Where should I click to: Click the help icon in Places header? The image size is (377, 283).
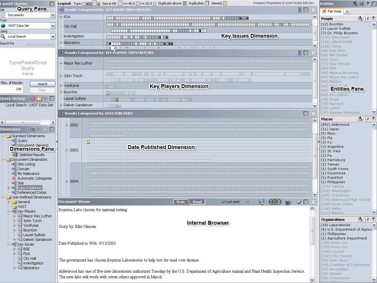pos(373,119)
